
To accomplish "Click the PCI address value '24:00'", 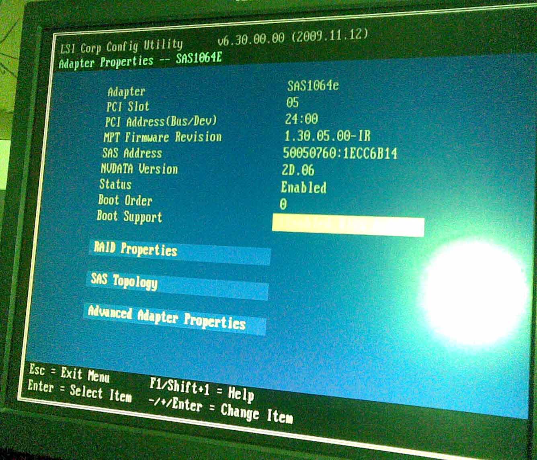I will (301, 119).
